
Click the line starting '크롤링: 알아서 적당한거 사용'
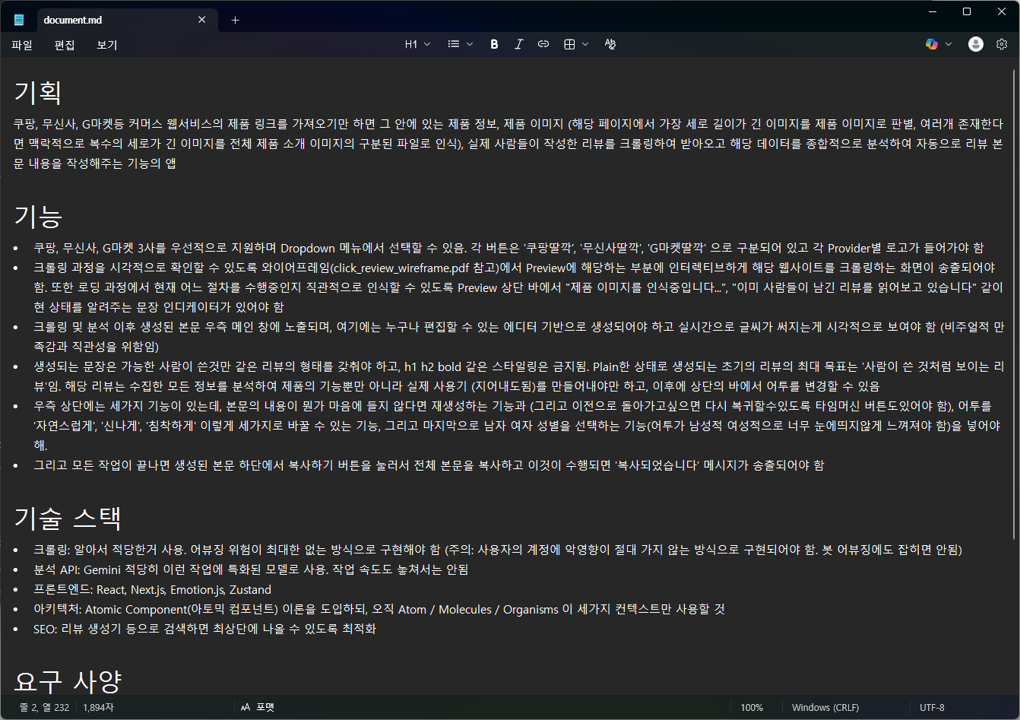[498, 550]
